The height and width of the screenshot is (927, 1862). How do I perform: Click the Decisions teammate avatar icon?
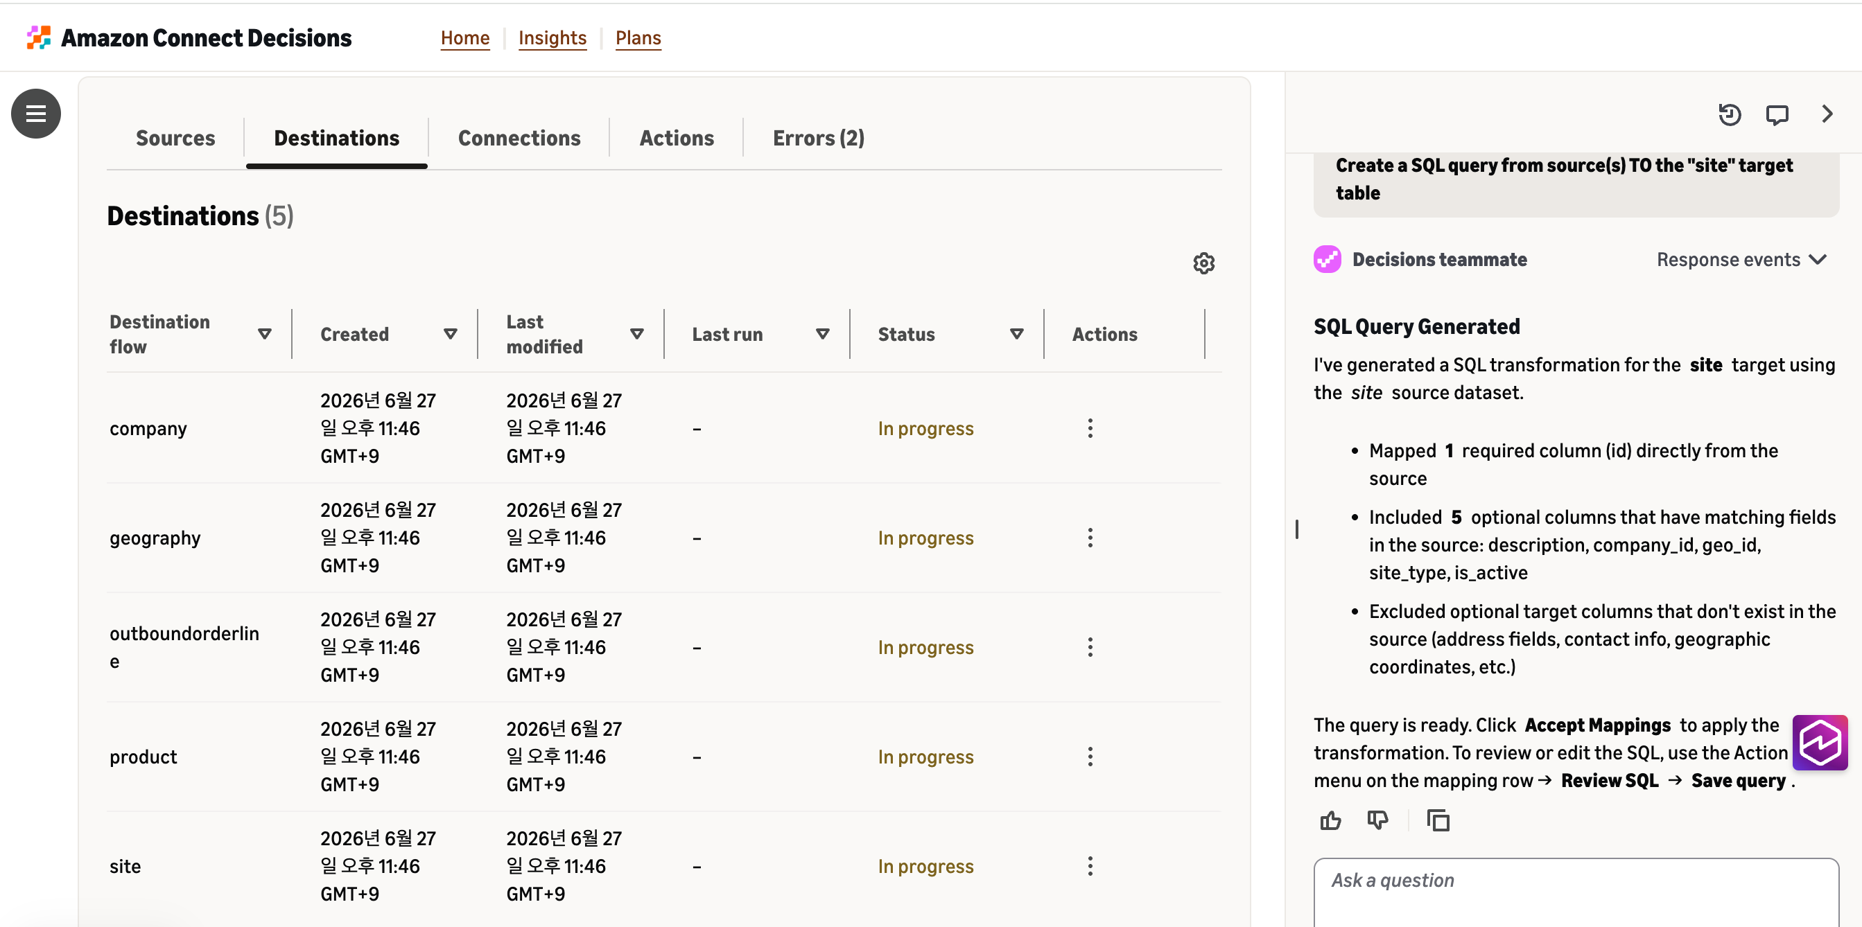point(1327,259)
